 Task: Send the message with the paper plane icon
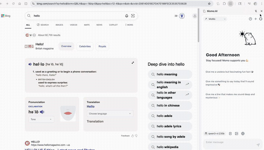tap(258, 145)
